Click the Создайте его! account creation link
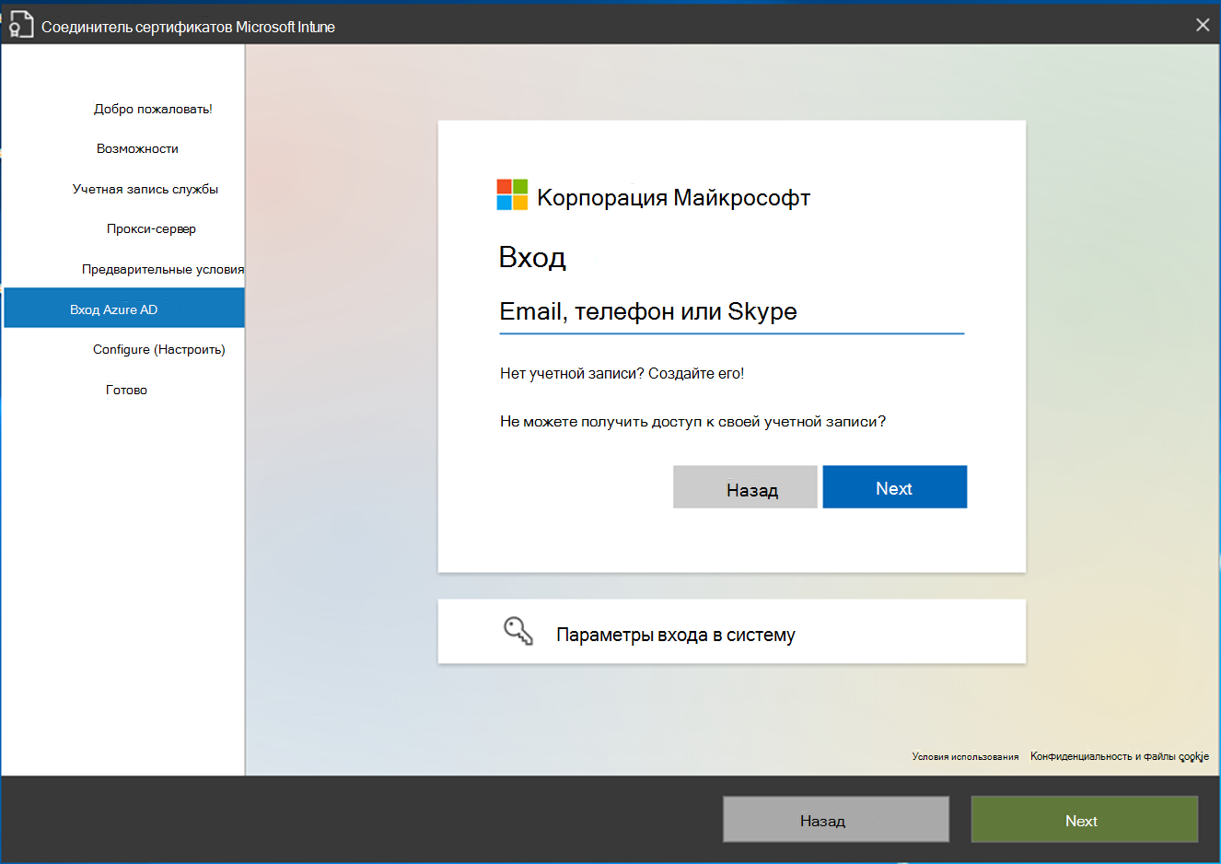1221x864 pixels. (x=696, y=373)
